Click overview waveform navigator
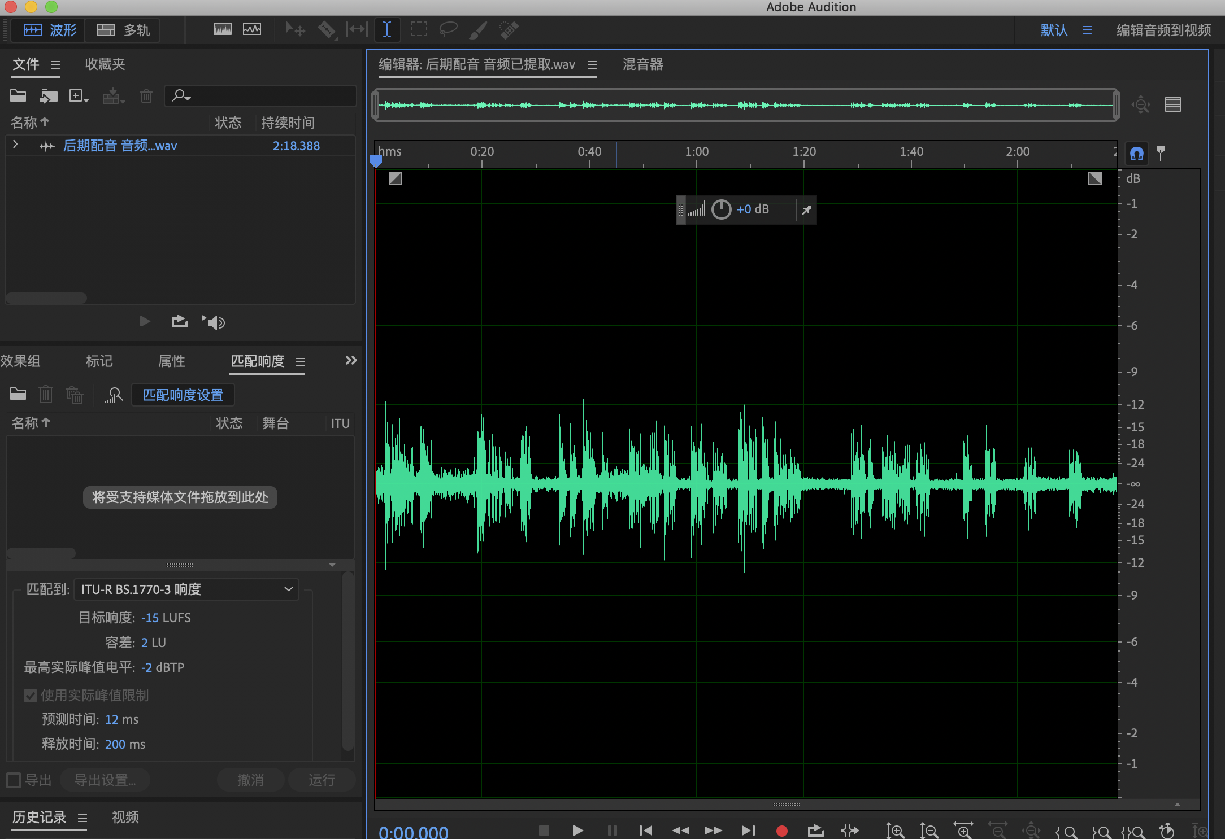 745,105
